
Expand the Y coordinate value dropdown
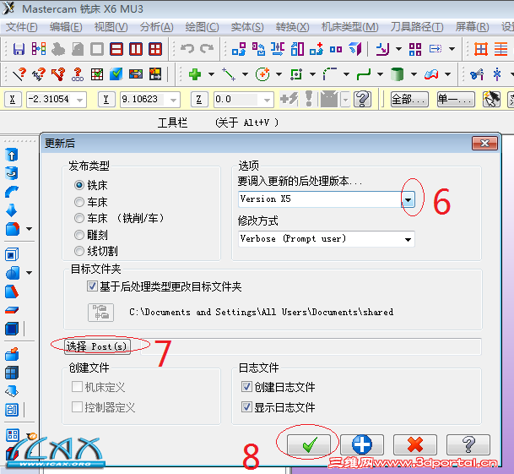click(x=173, y=100)
